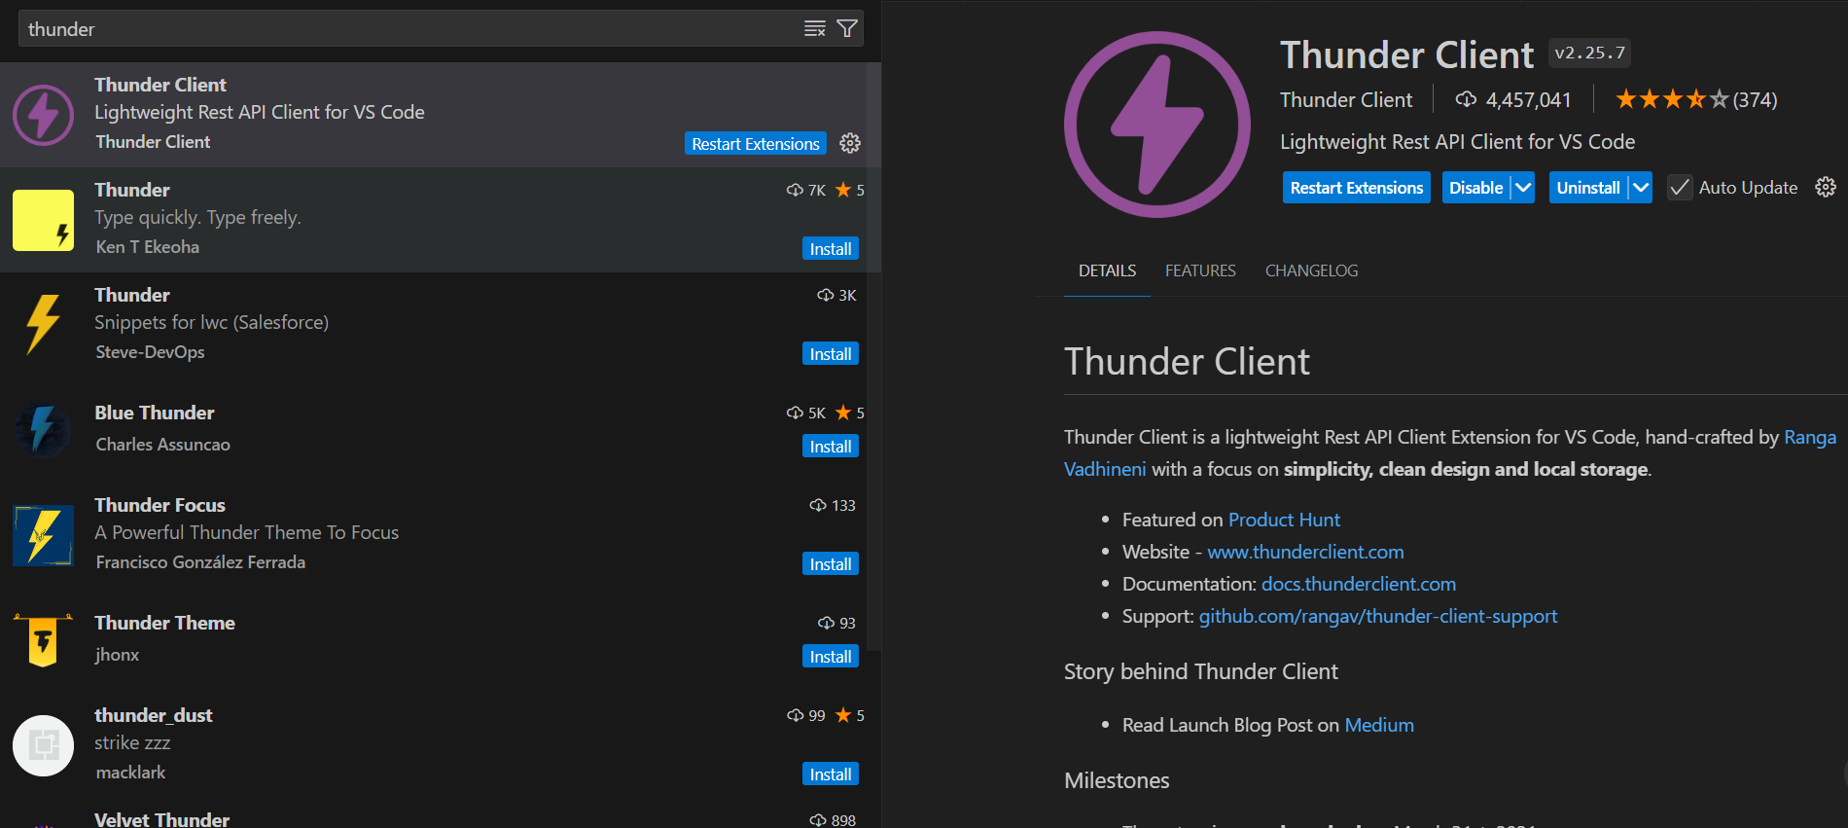This screenshot has height=828, width=1848.
Task: Install Thunder by Ken T Ekeoha
Action: point(831,249)
